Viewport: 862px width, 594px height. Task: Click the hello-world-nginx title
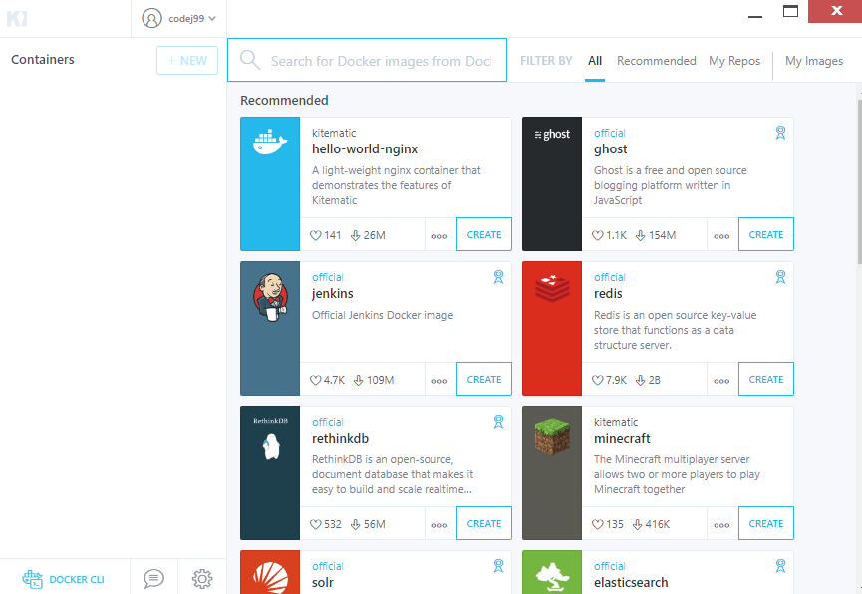coord(365,149)
